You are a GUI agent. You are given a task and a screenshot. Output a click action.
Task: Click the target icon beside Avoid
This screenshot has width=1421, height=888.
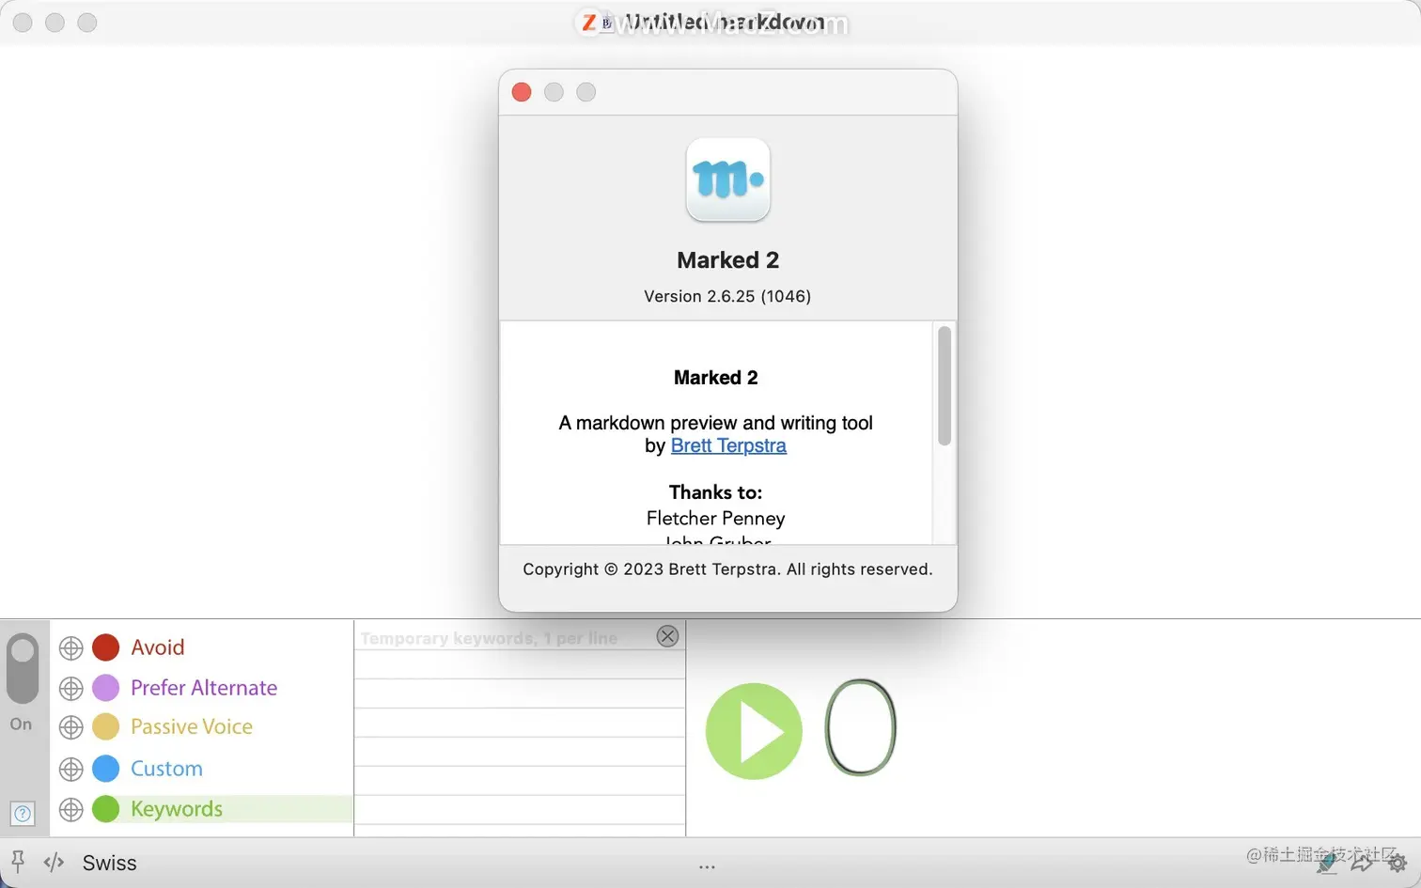(71, 648)
